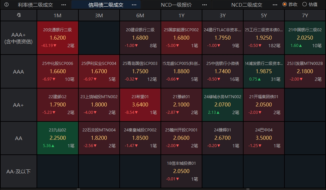Open the 24巴中04 cell
The image size is (326, 190).
(264, 138)
